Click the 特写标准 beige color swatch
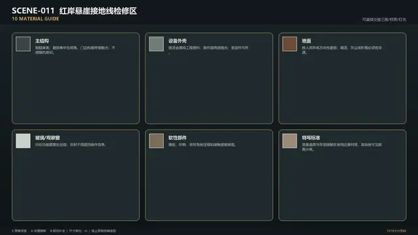The width and height of the screenshot is (418, 235). pos(290,141)
